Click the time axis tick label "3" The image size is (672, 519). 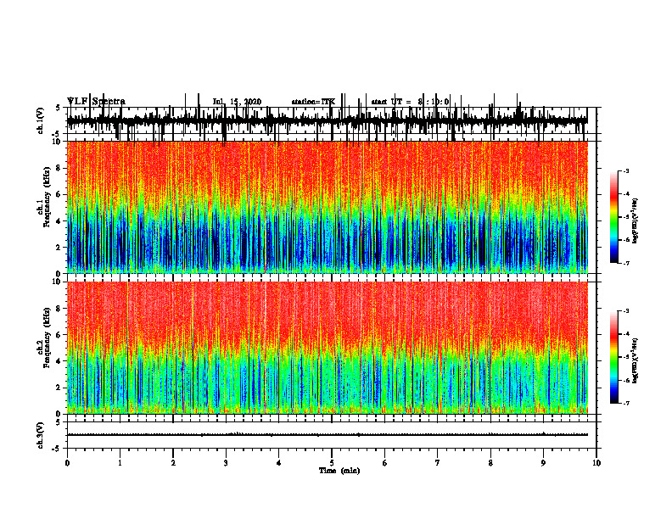tap(226, 463)
